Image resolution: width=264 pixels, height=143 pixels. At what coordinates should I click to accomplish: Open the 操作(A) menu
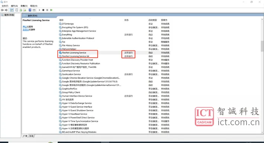(x=14, y=6)
